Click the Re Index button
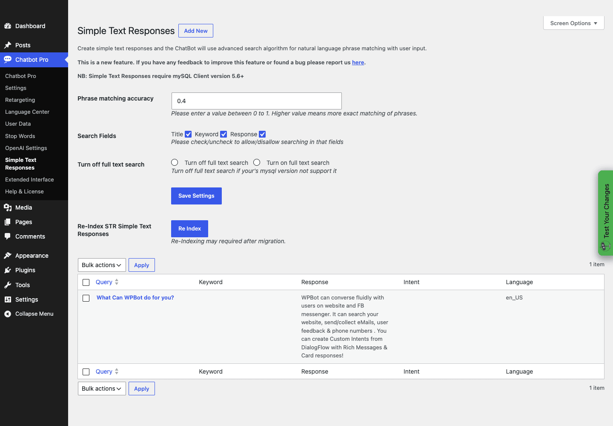613x426 pixels. pos(189,229)
